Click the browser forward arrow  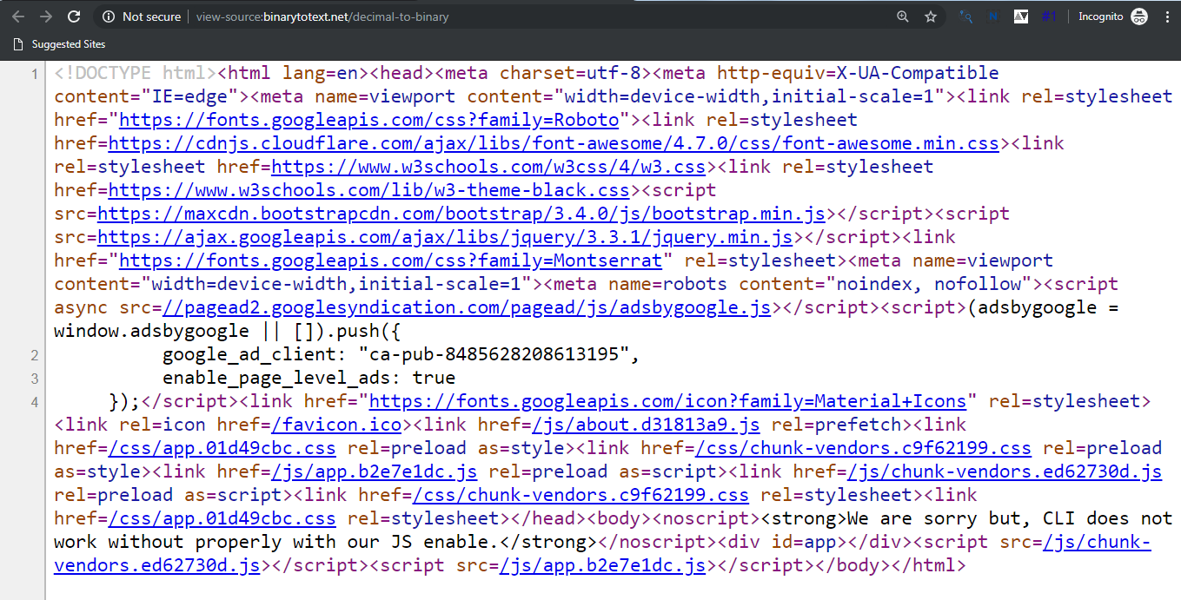(46, 16)
